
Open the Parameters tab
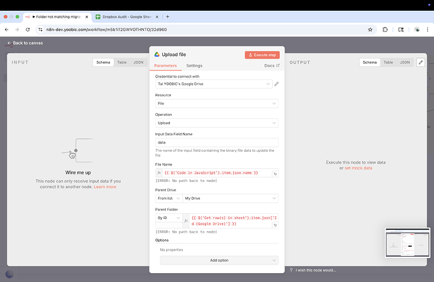165,65
